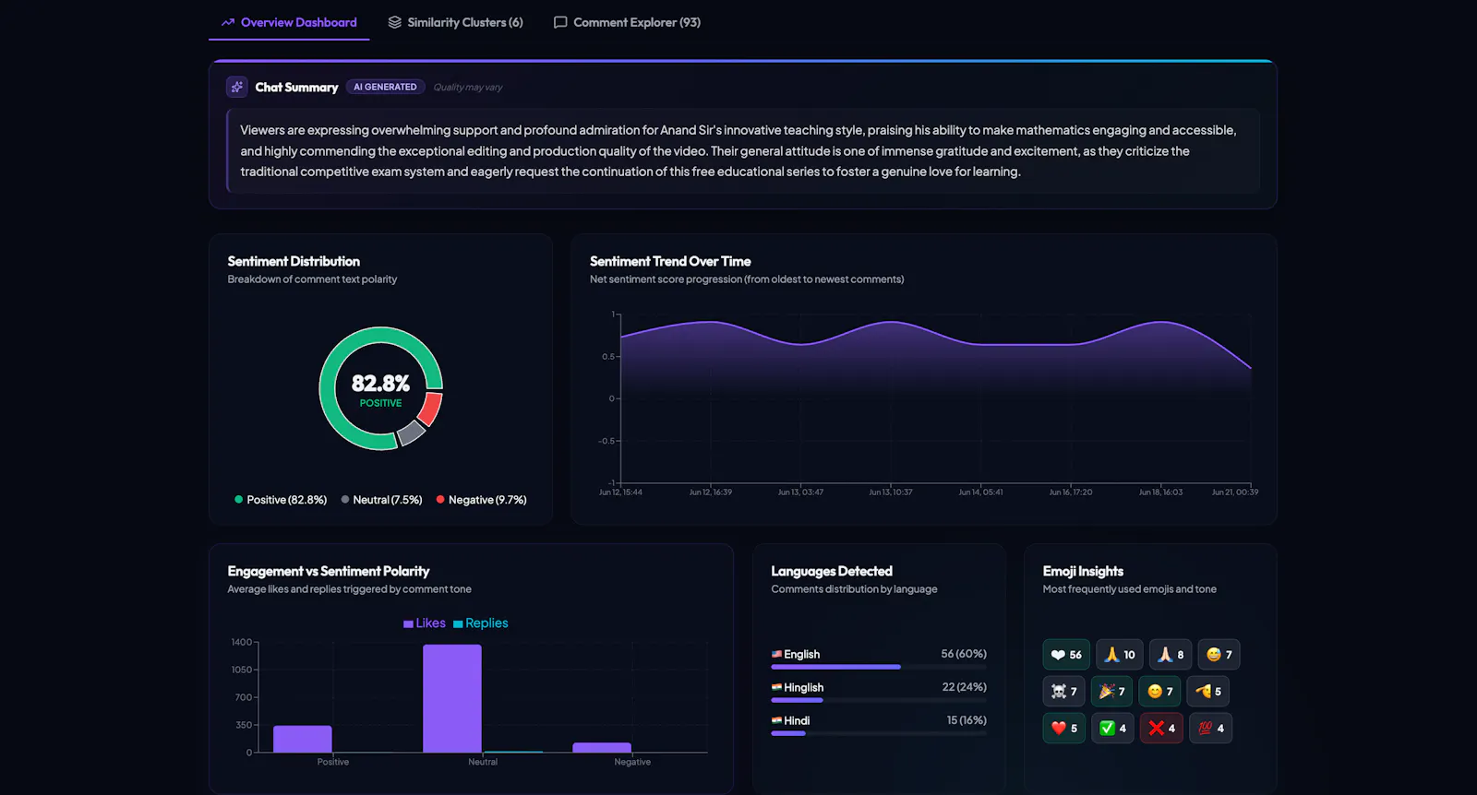Select the party popper emoji chip

coord(1111,692)
